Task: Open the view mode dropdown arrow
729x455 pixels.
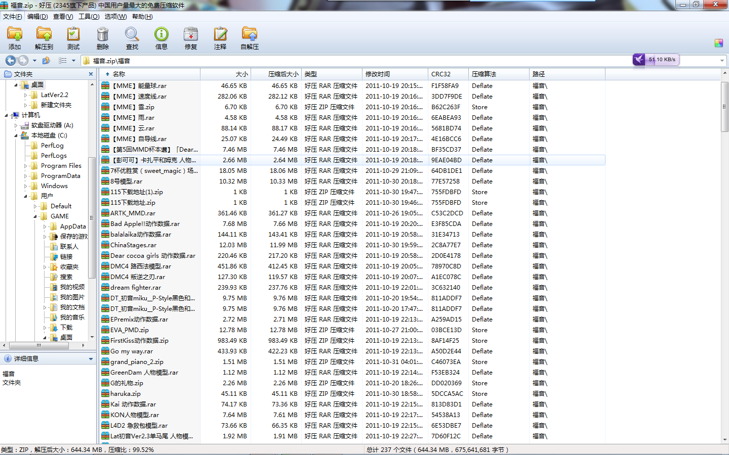Action: pyautogui.click(x=73, y=61)
